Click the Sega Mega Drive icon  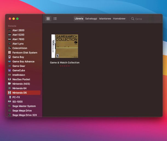10,110
